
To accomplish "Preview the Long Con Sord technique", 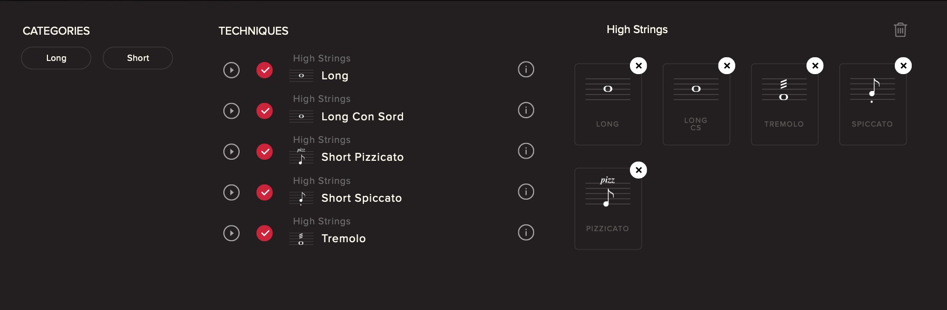I will [231, 111].
